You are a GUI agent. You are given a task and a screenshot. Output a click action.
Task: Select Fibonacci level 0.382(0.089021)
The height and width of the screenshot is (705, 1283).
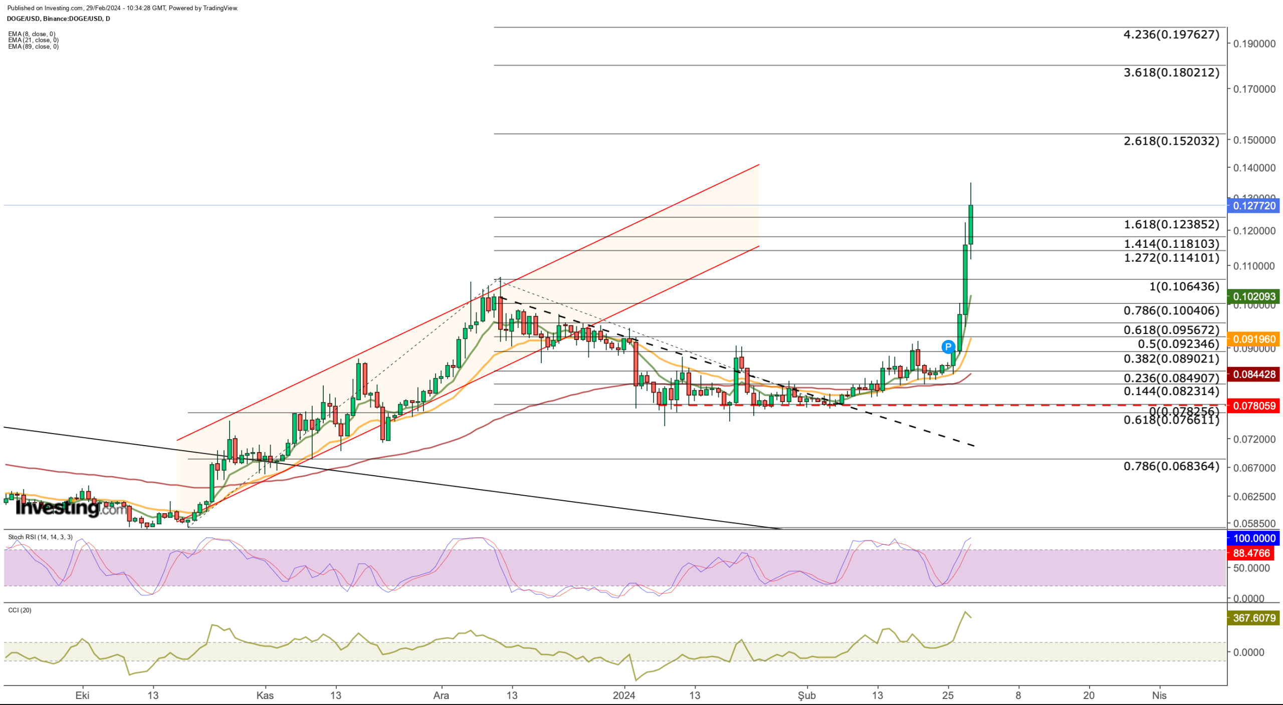coord(1171,359)
